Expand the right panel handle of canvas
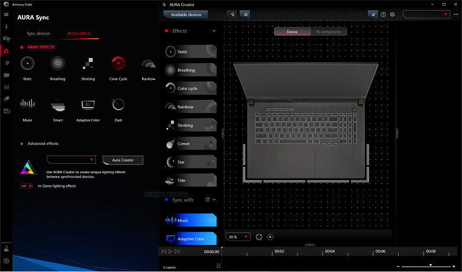The height and width of the screenshot is (272, 462). point(397,134)
